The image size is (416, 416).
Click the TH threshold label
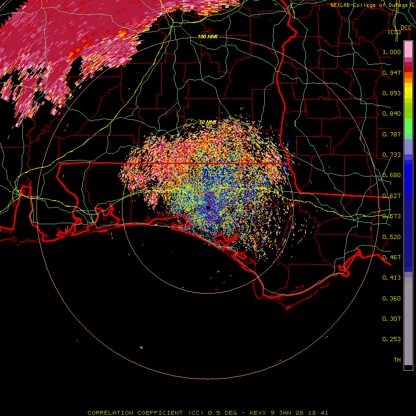397,360
